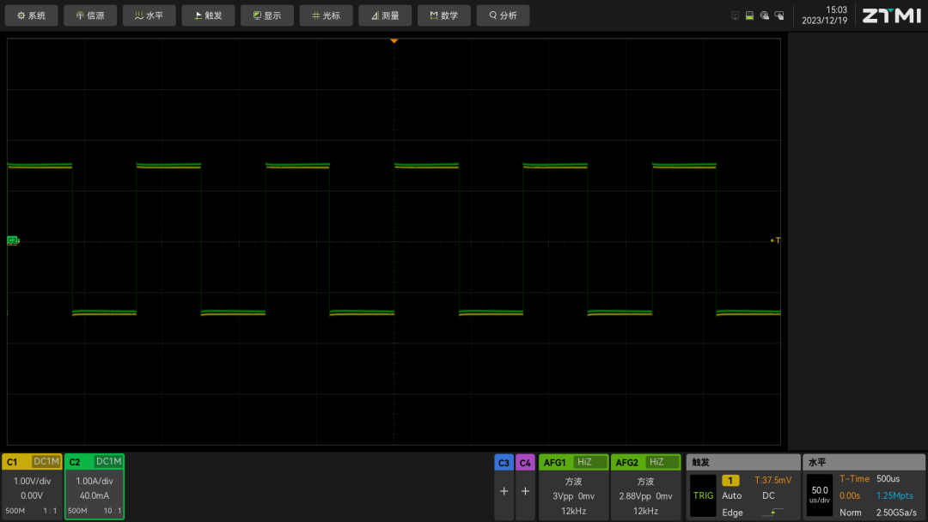Viewport: 928px width, 522px height.
Task: Add channel C4 with plus icon
Action: pos(525,491)
